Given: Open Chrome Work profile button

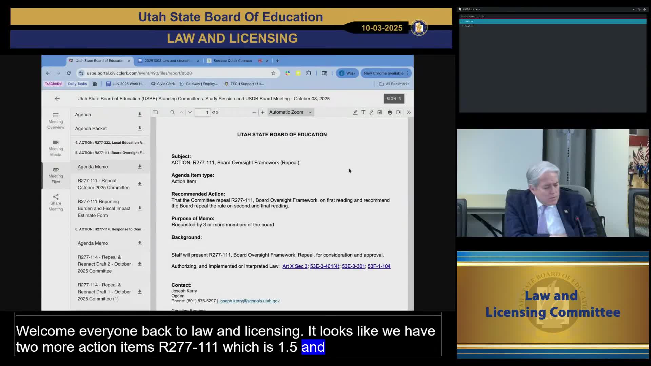Looking at the screenshot, I should (x=347, y=73).
